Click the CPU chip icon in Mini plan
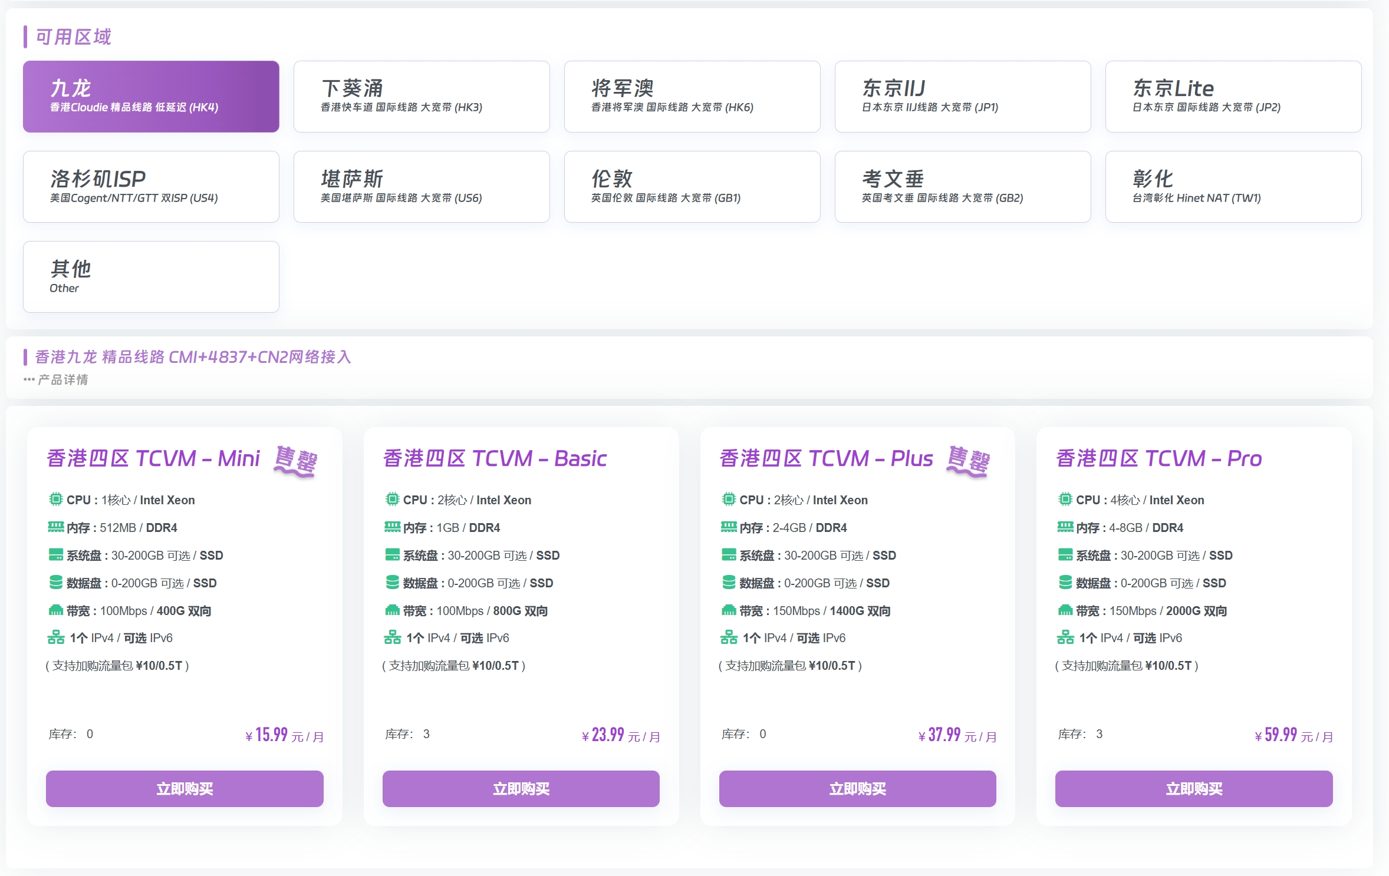Screen dimensions: 1389x876 [x=55, y=500]
